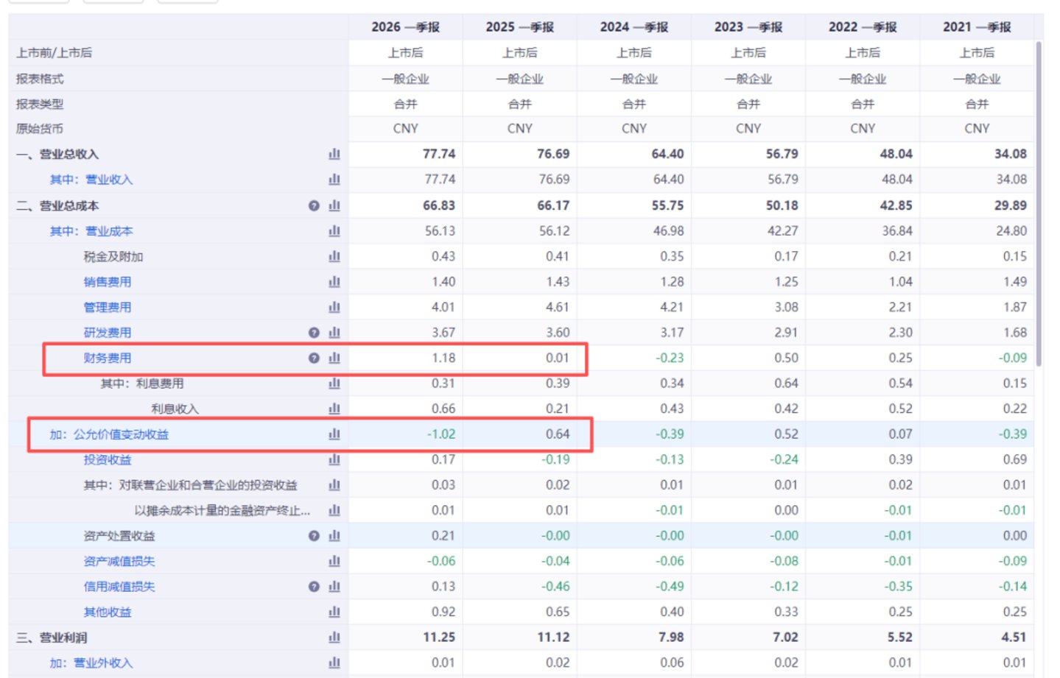View chart icon for 管理费用 row
Screen dimensions: 1060x678
334,307
